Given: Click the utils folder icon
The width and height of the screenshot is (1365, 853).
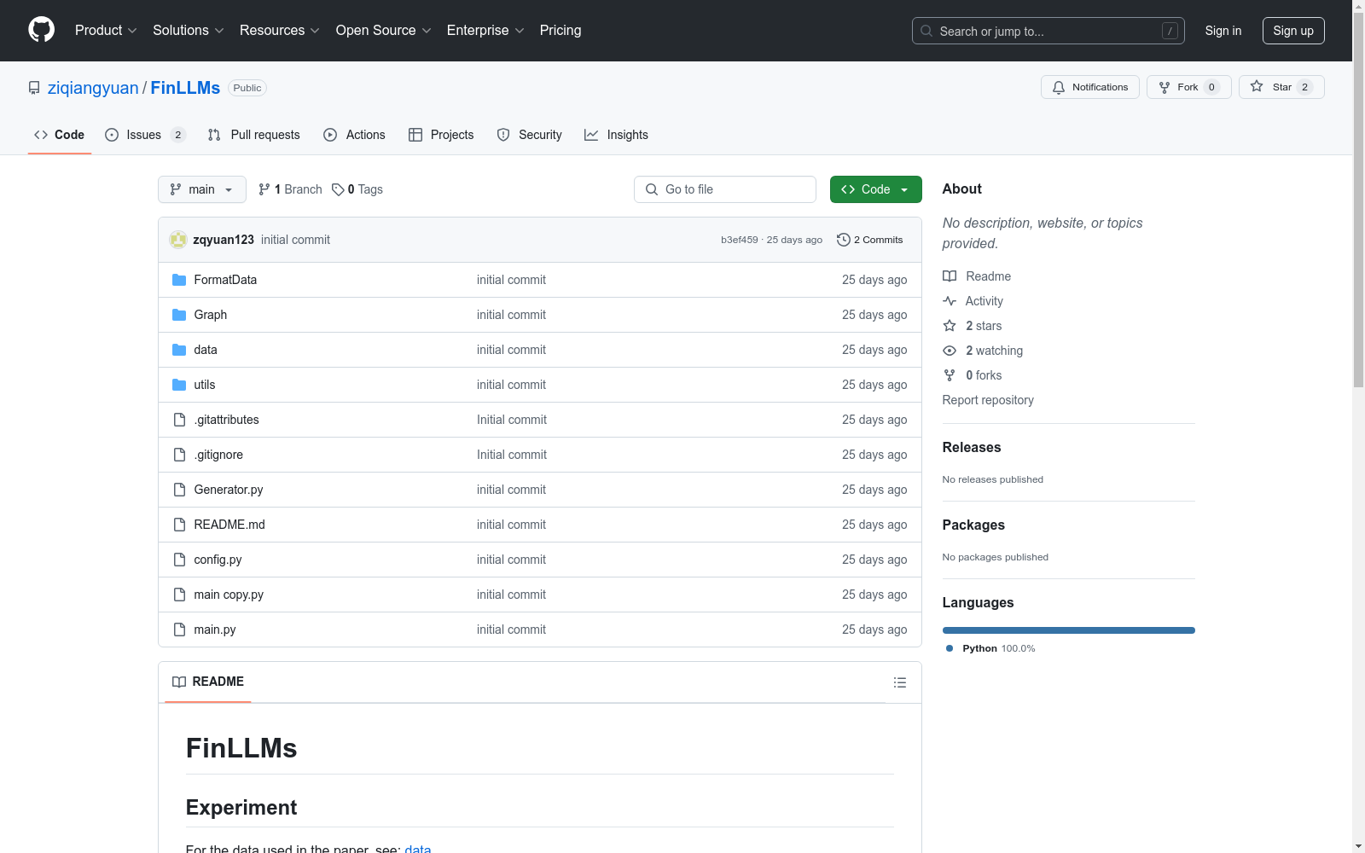Looking at the screenshot, I should tap(179, 385).
